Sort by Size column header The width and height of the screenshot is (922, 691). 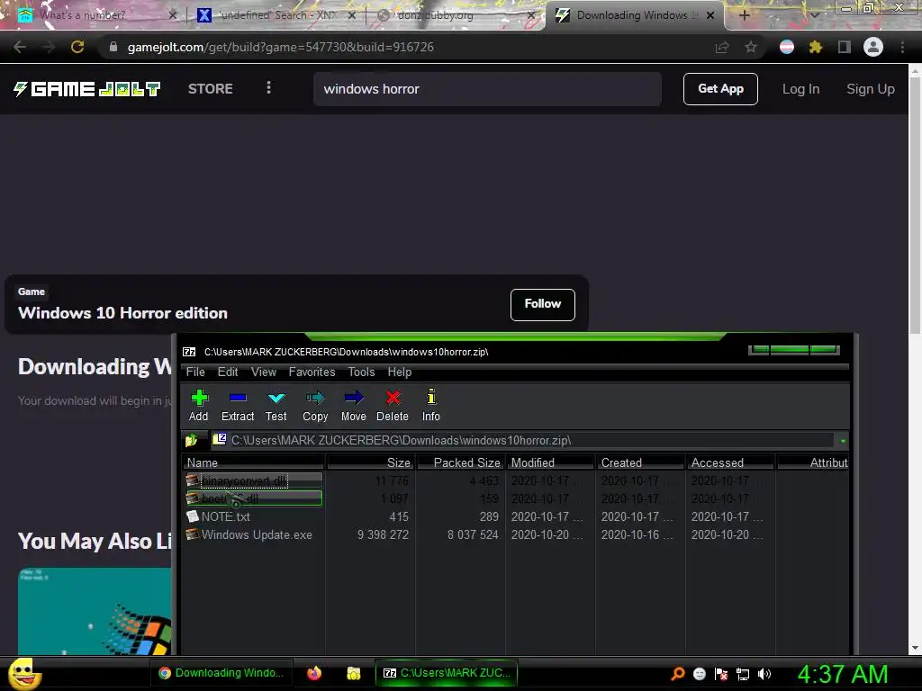(x=371, y=462)
